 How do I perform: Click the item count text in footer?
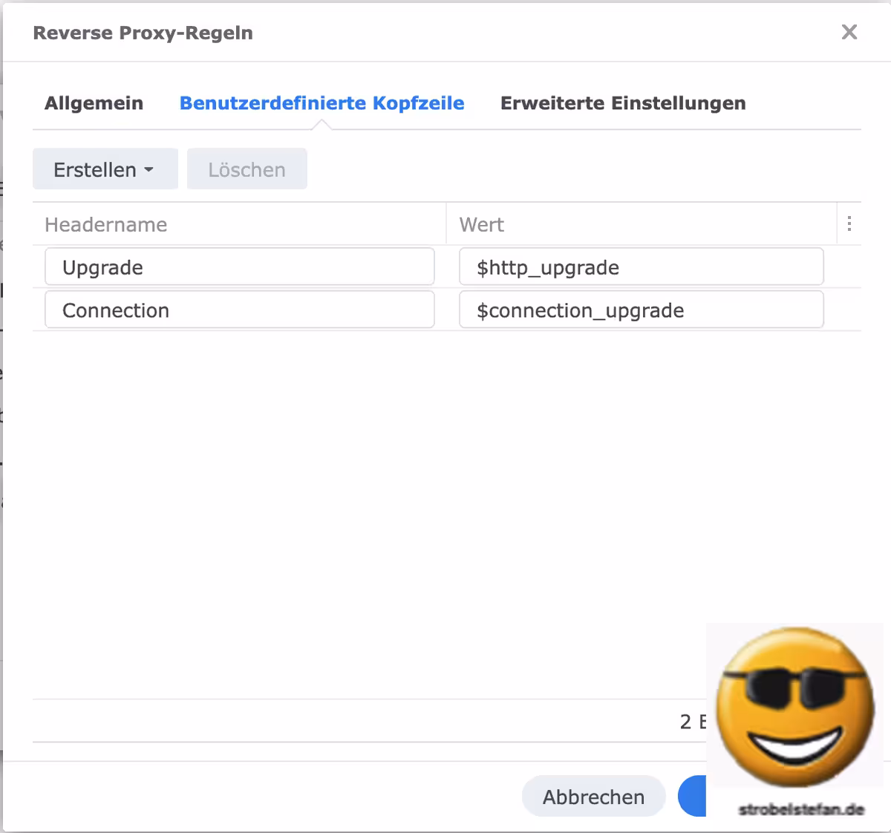pyautogui.click(x=692, y=722)
